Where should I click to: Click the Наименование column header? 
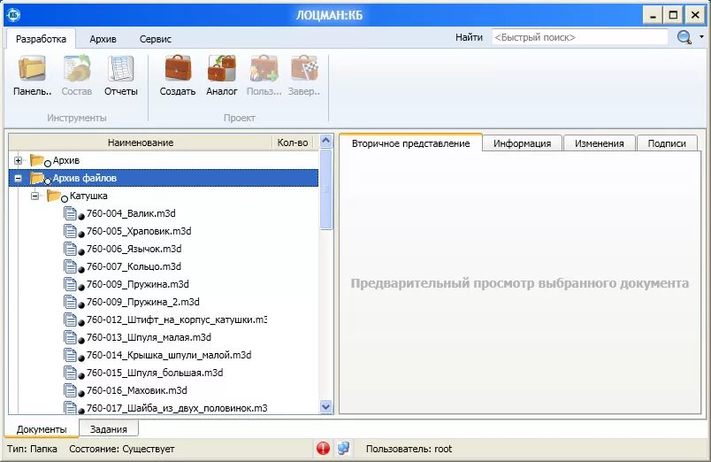coord(141,142)
